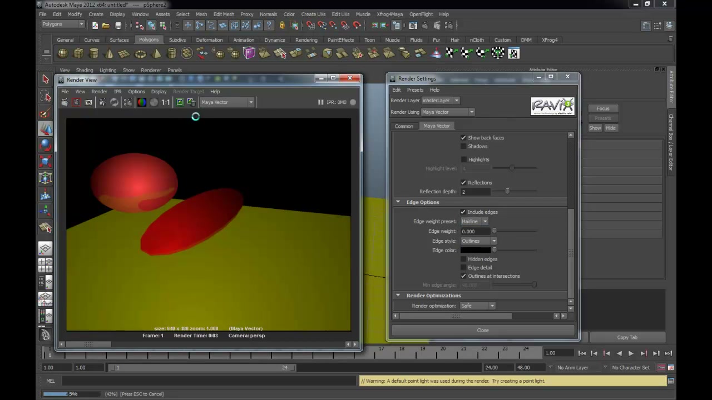Enable Hidden edges checkbox
The image size is (712, 400).
(463, 259)
